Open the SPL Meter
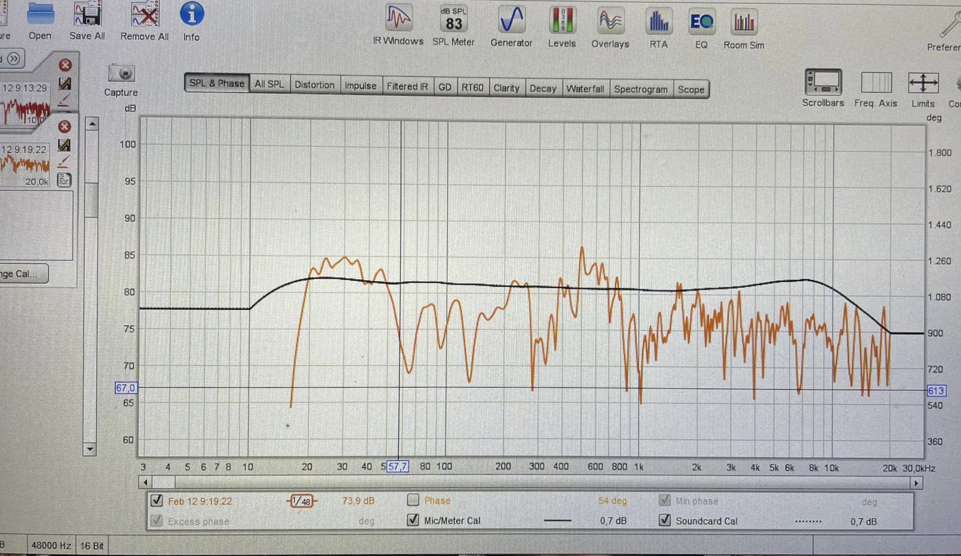 tap(453, 25)
